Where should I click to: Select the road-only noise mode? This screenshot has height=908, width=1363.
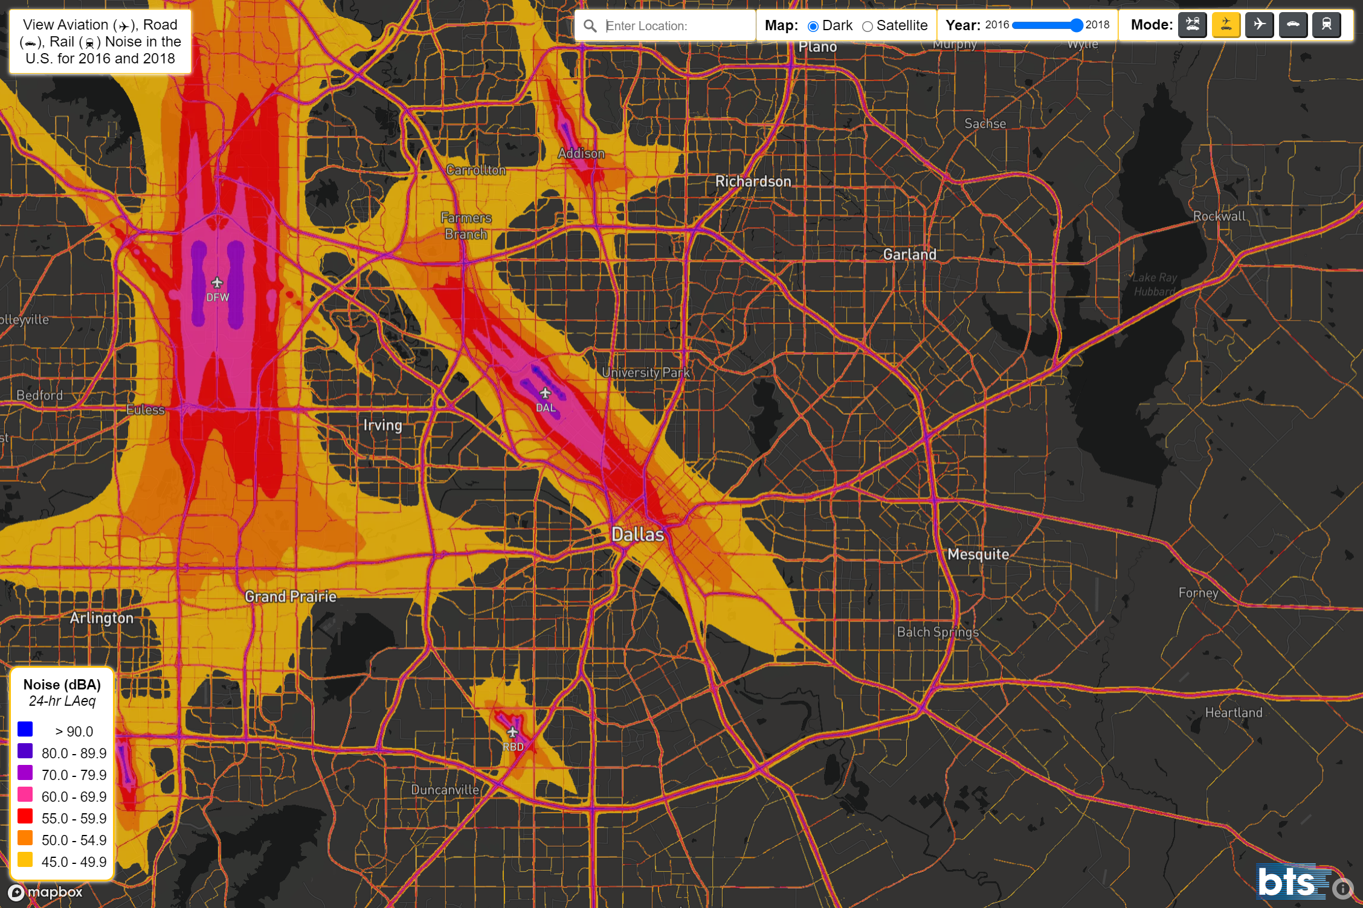(1293, 25)
